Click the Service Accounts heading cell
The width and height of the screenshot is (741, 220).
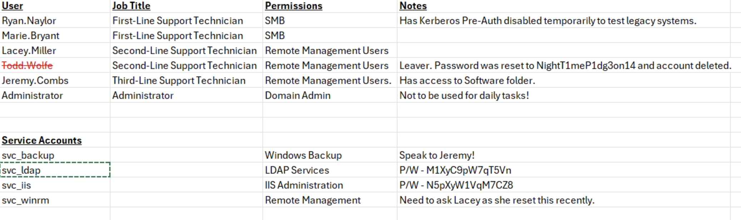click(x=42, y=141)
